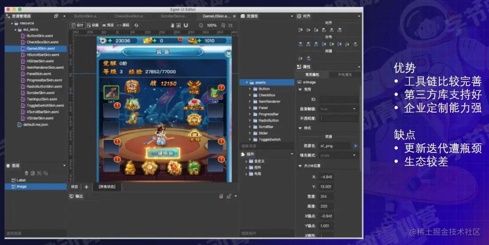Click the plus icon to add a state
The width and height of the screenshot is (489, 245).
click(x=86, y=187)
